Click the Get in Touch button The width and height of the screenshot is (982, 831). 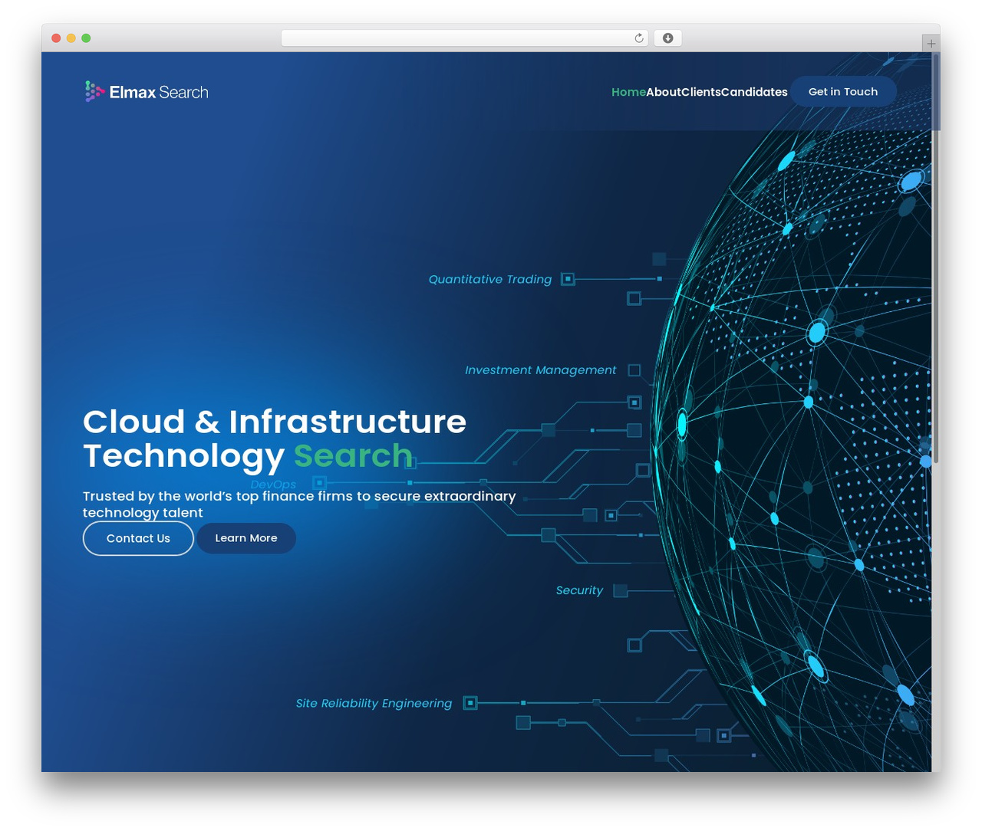tap(843, 92)
